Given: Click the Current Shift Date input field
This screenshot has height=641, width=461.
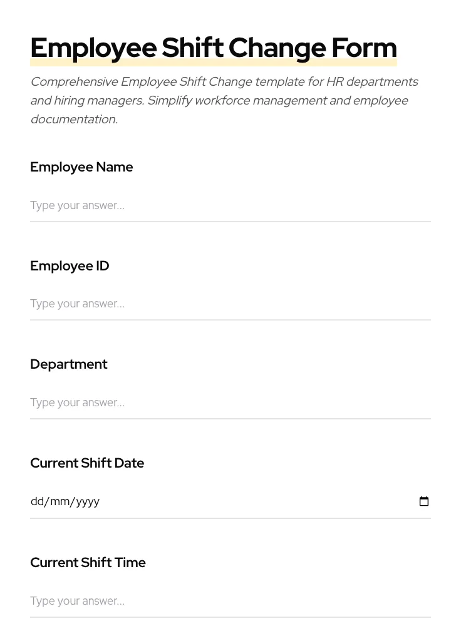Looking at the screenshot, I should pos(188,501).
